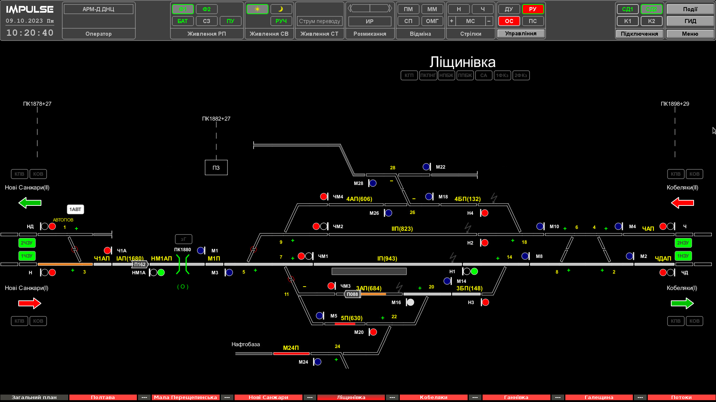Image resolution: width=716 pixels, height=402 pixels.
Task: Click the red arrow near Кобеляки(II)
Action: tap(682, 203)
